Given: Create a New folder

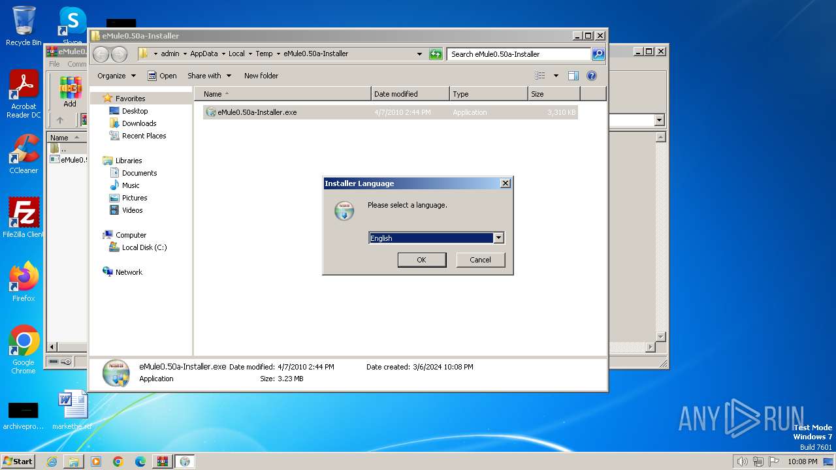Looking at the screenshot, I should (x=261, y=76).
